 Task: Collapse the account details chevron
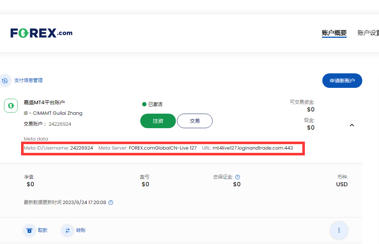pos(352,125)
